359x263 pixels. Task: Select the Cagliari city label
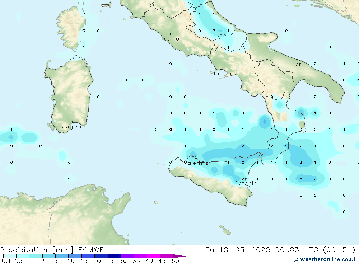[x=73, y=127]
